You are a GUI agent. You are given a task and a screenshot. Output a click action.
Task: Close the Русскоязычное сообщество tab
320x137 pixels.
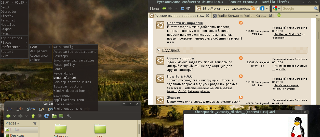(x=207, y=16)
